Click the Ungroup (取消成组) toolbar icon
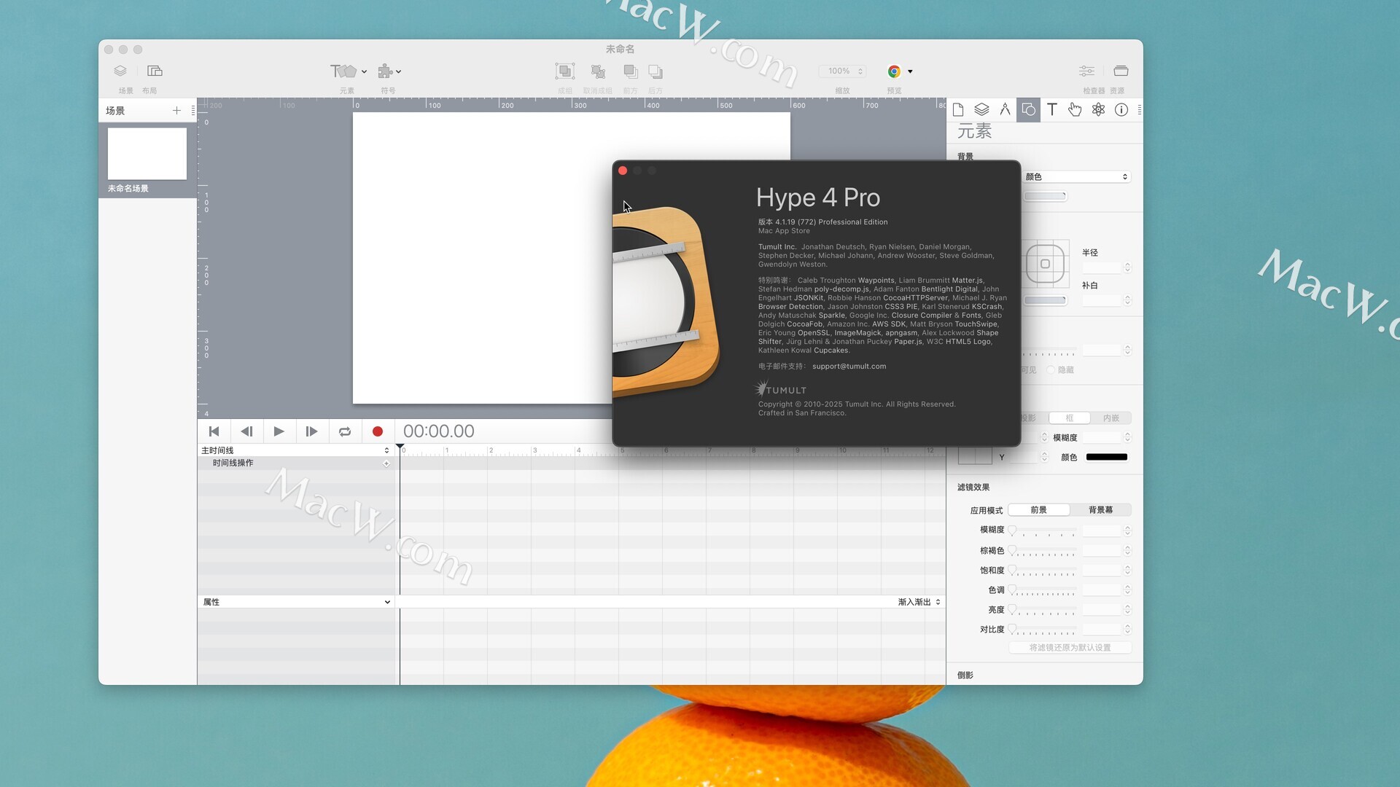Viewport: 1400px width, 787px height. 598,71
